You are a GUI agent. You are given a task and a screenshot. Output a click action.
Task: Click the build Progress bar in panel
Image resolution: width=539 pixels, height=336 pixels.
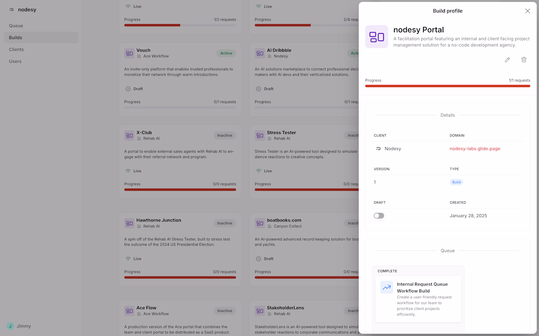point(447,86)
